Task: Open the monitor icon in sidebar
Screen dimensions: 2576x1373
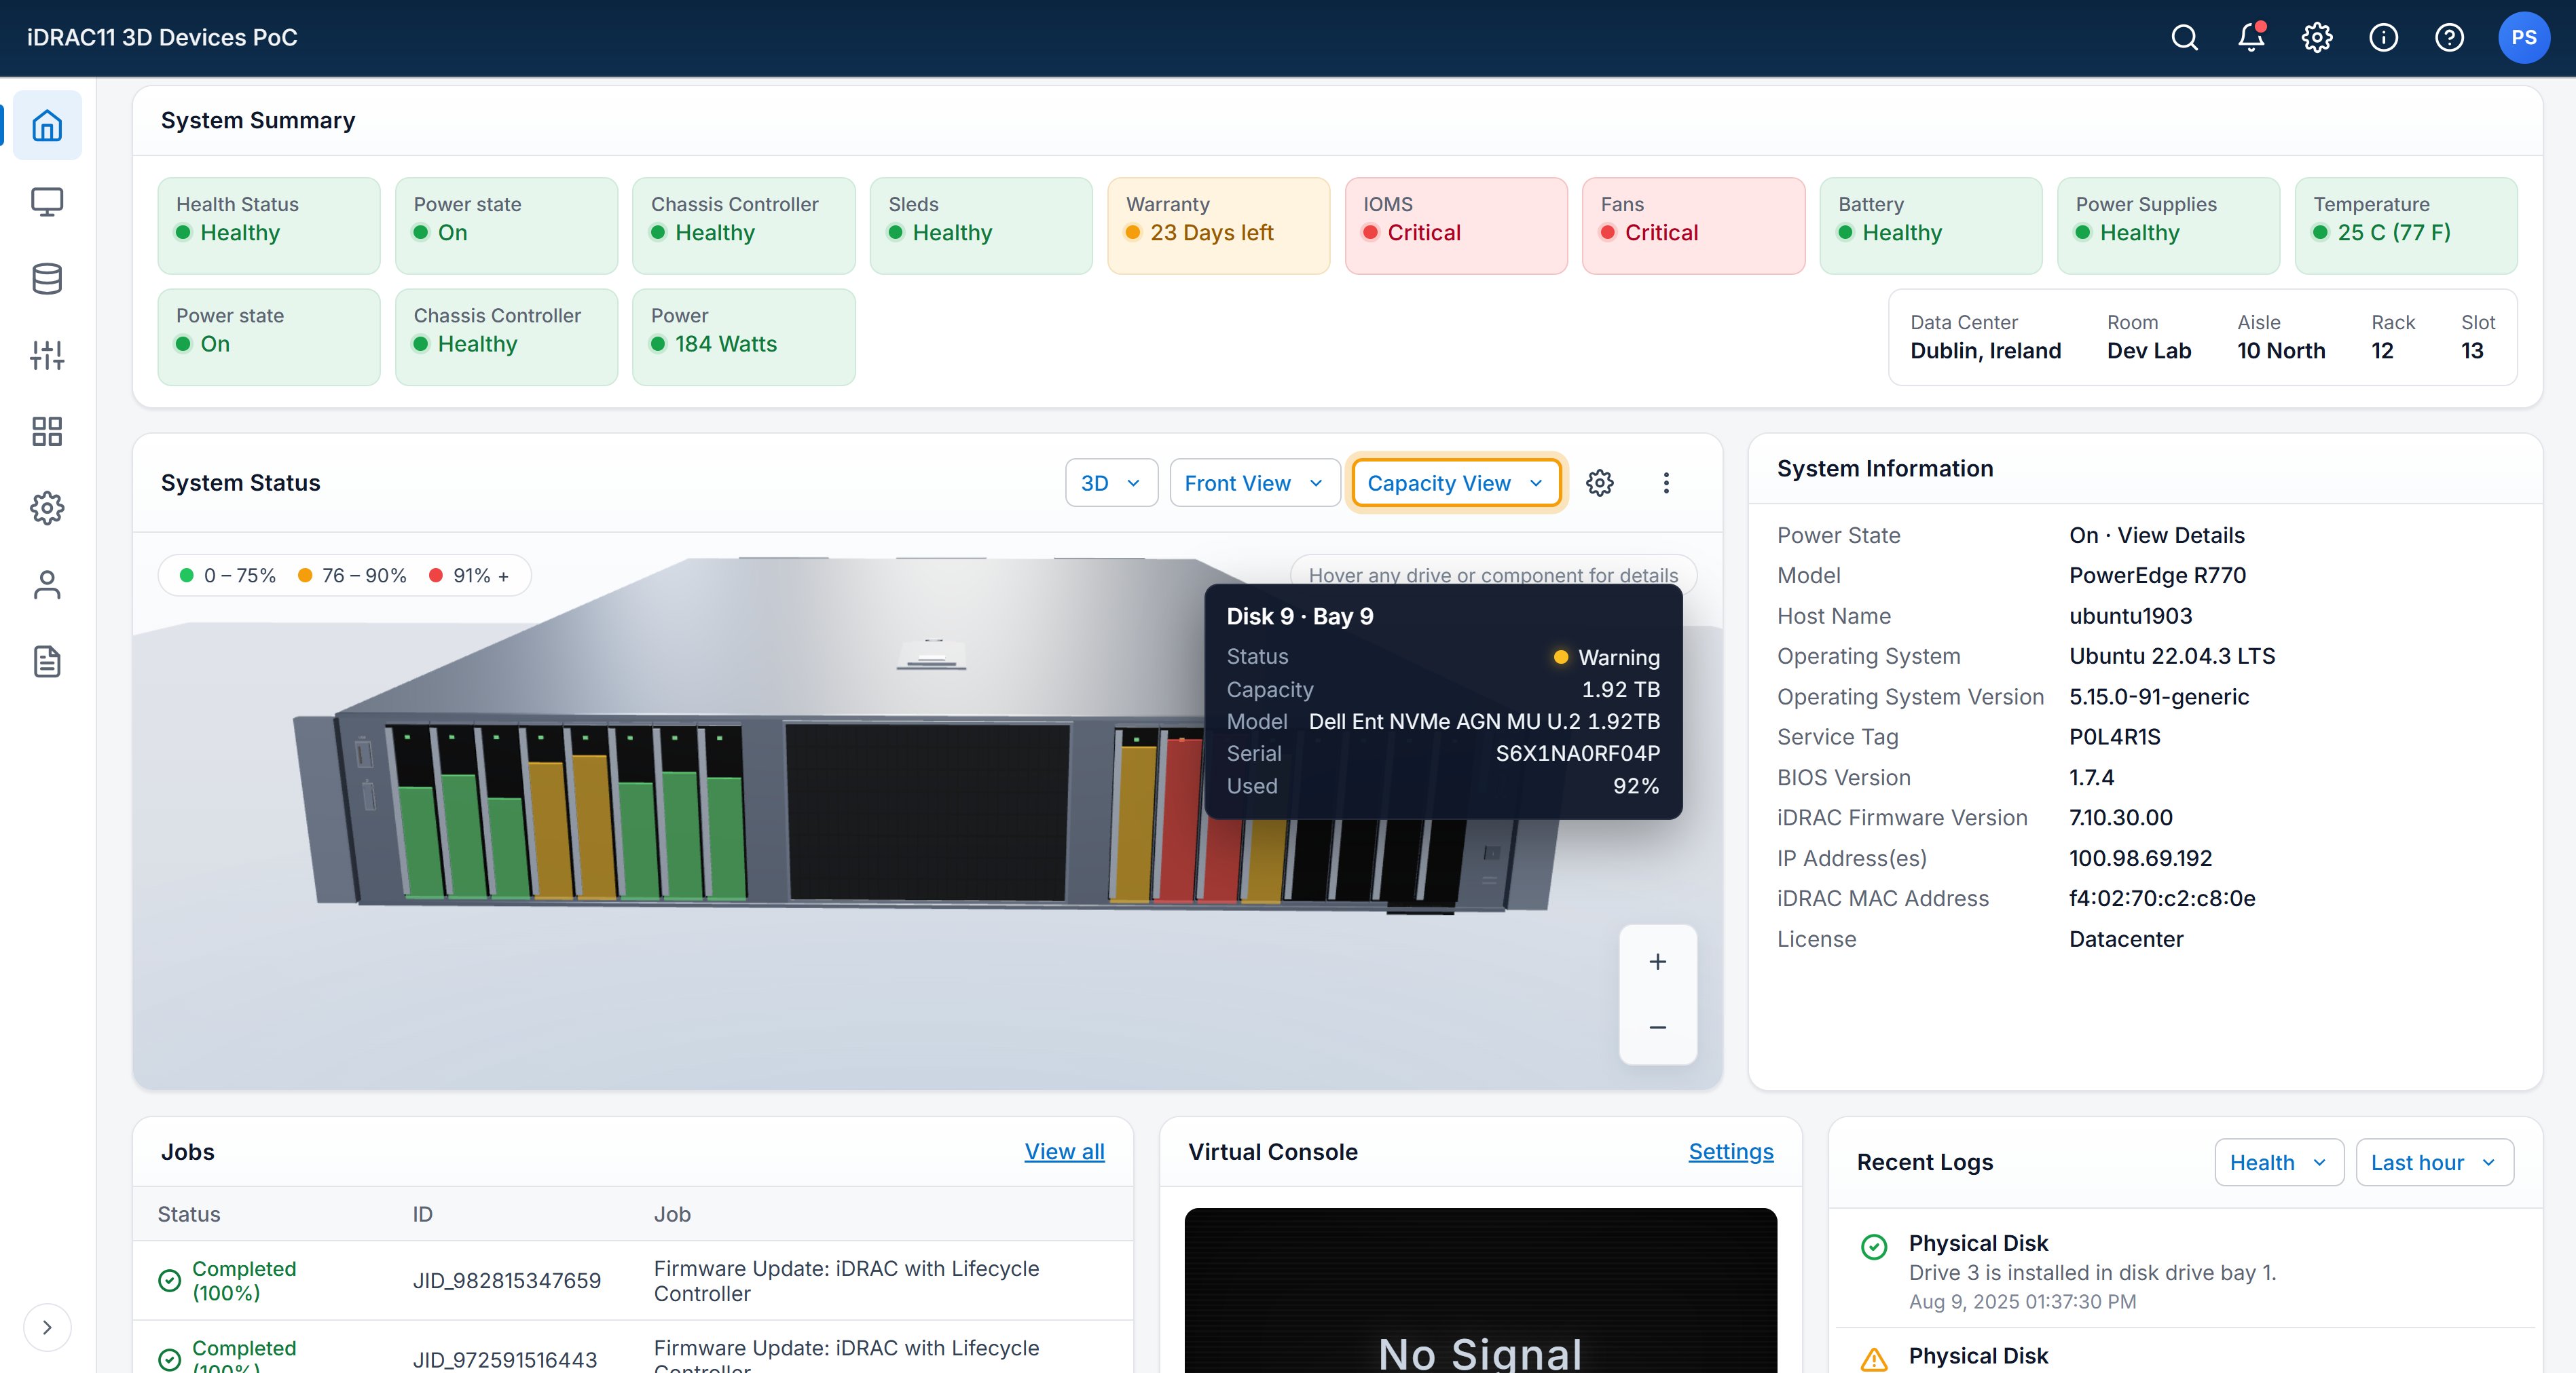Action: (47, 202)
